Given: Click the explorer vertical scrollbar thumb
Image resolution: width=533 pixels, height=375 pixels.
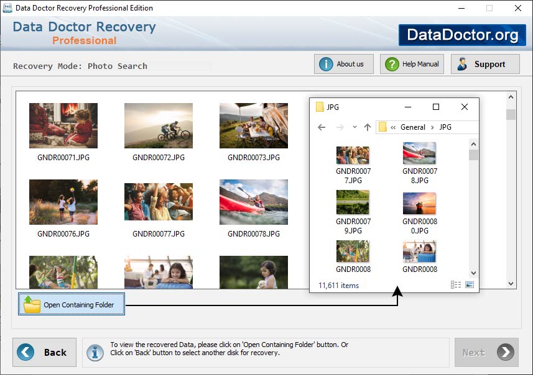Looking at the screenshot, I should 473,155.
